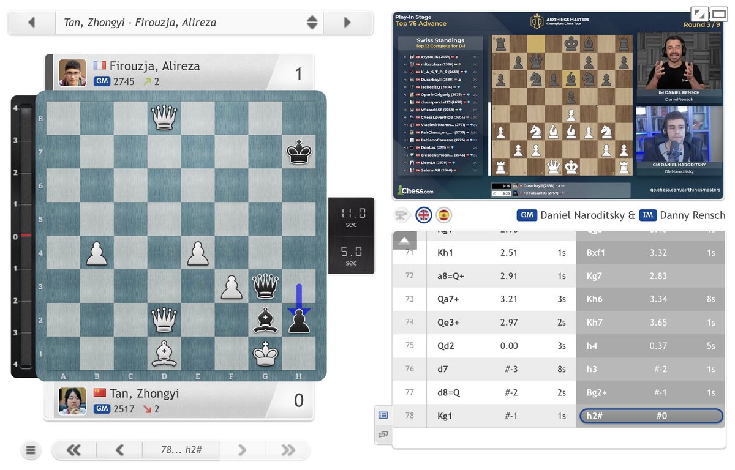735x470 pixels.
Task: Open player name Tan, Zhongyi
Action: 144,394
